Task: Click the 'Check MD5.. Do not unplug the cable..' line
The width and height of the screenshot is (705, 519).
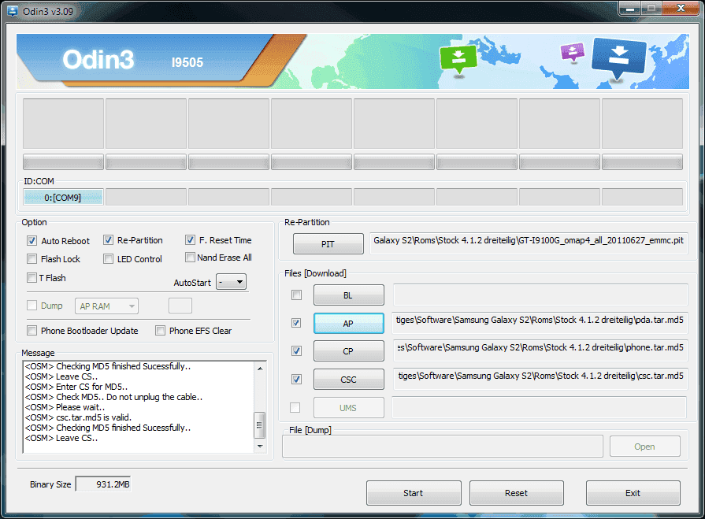Action: tap(113, 397)
